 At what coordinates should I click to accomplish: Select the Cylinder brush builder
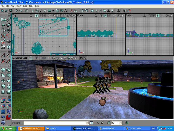[3, 86]
